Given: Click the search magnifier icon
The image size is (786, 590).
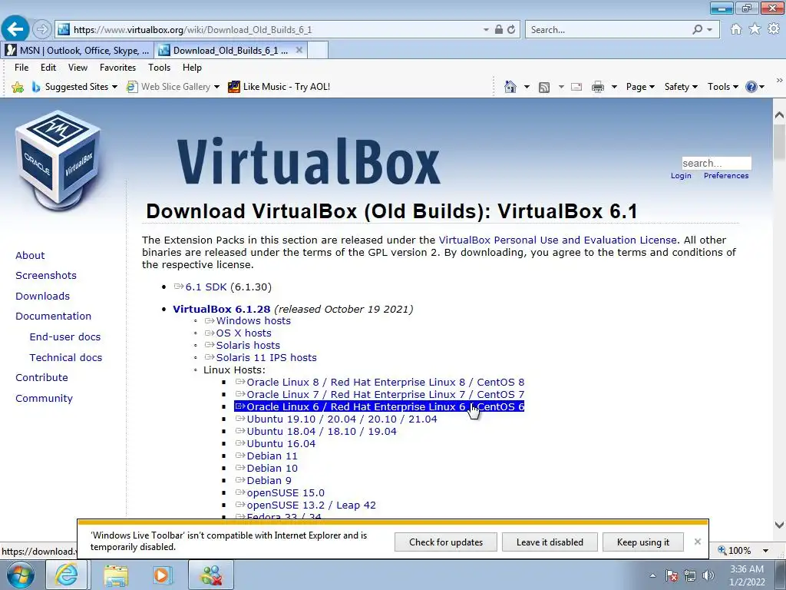Looking at the screenshot, I should click(x=697, y=30).
